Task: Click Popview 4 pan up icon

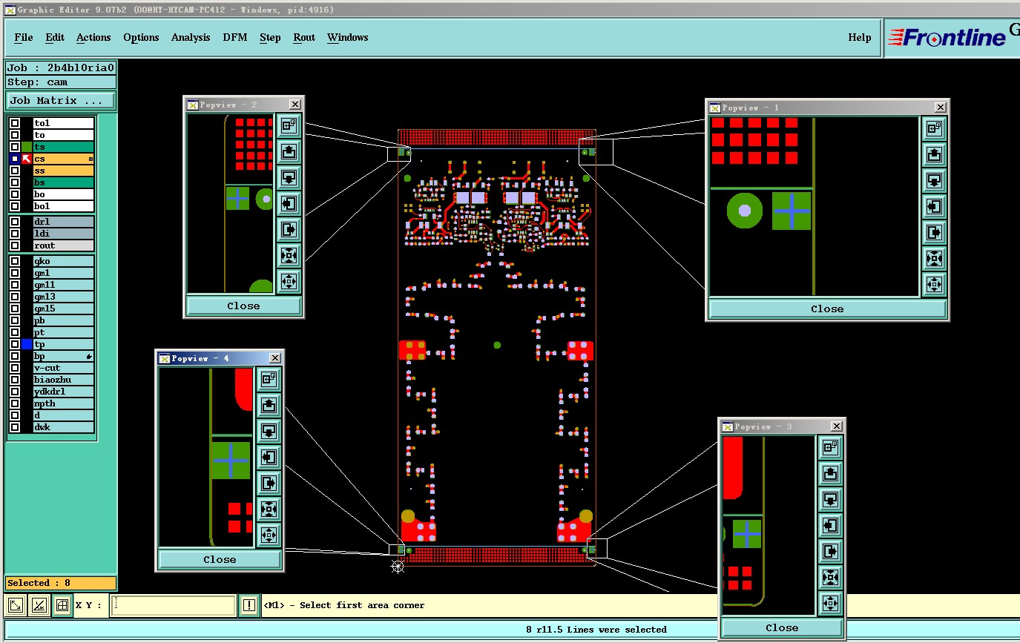Action: (269, 406)
